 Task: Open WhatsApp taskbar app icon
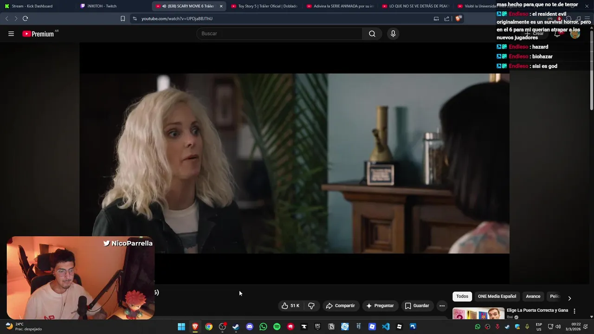(x=263, y=327)
